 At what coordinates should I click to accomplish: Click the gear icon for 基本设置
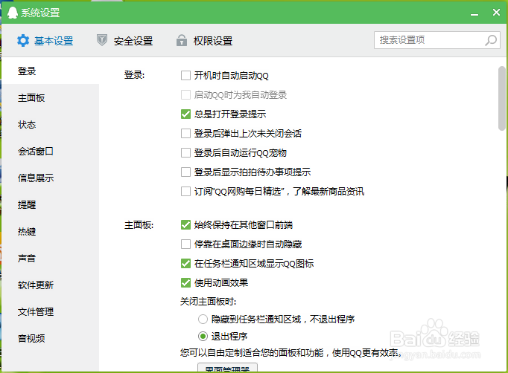coord(23,41)
